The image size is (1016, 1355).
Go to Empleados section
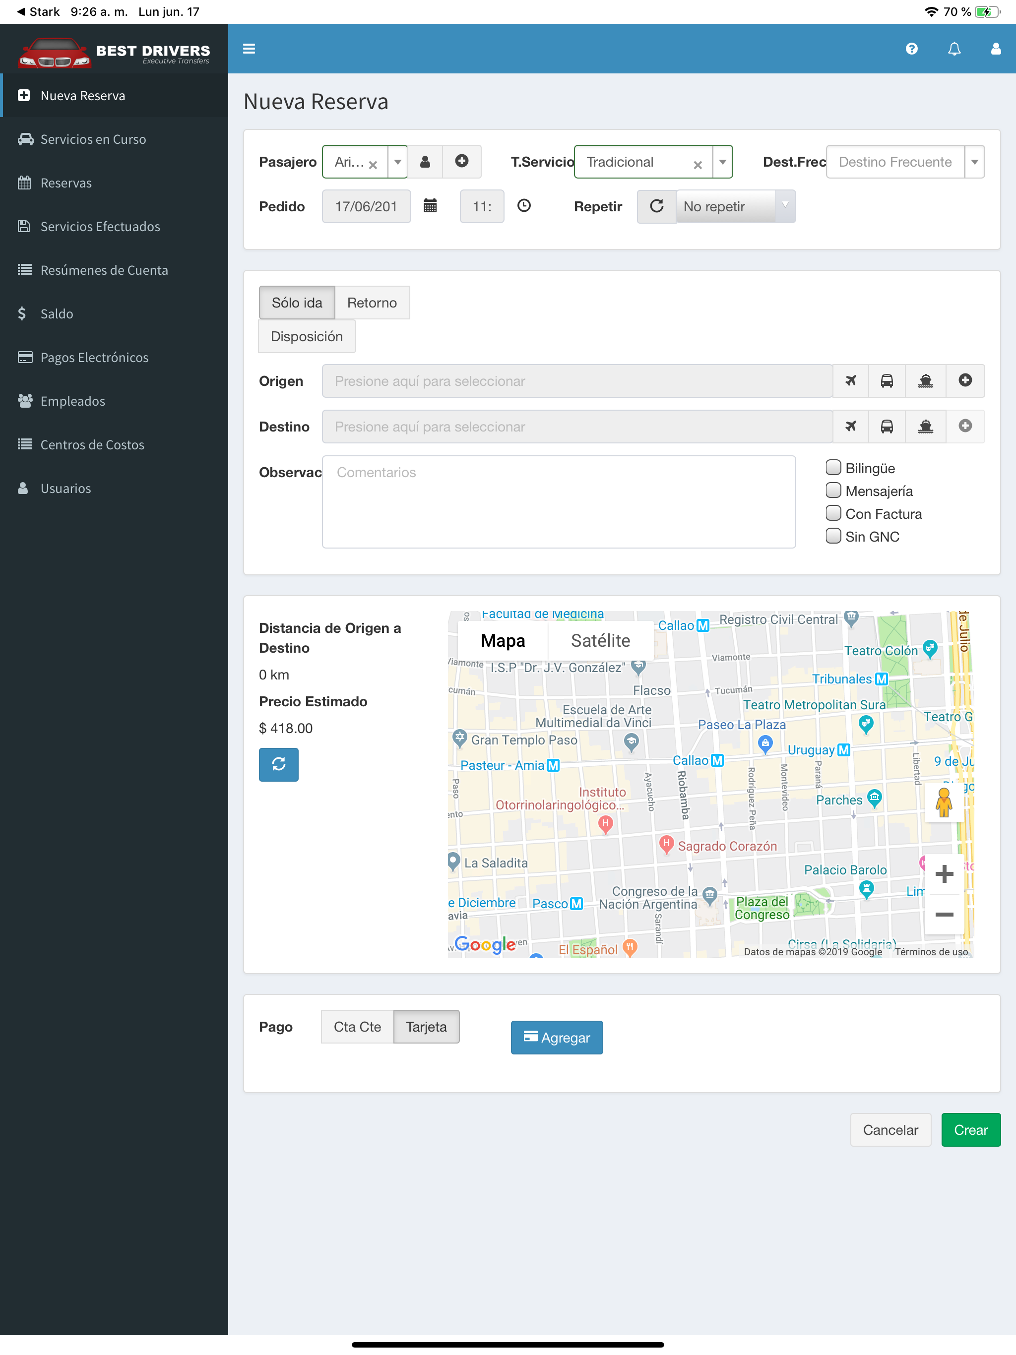coord(114,401)
